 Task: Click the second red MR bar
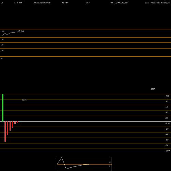coord(8,128)
